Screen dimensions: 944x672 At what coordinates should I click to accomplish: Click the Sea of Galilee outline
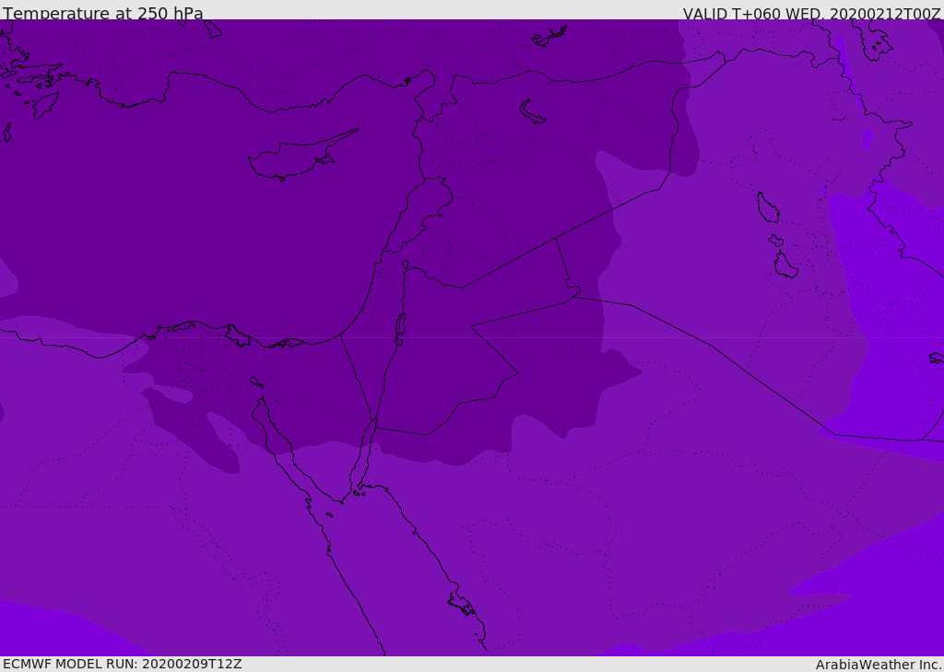click(405, 265)
